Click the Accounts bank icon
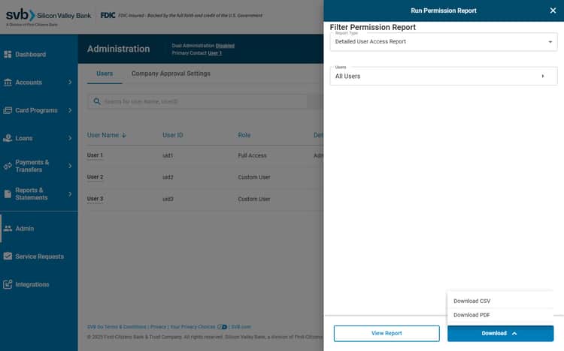Screen dimensions: 564x351 click(8, 82)
